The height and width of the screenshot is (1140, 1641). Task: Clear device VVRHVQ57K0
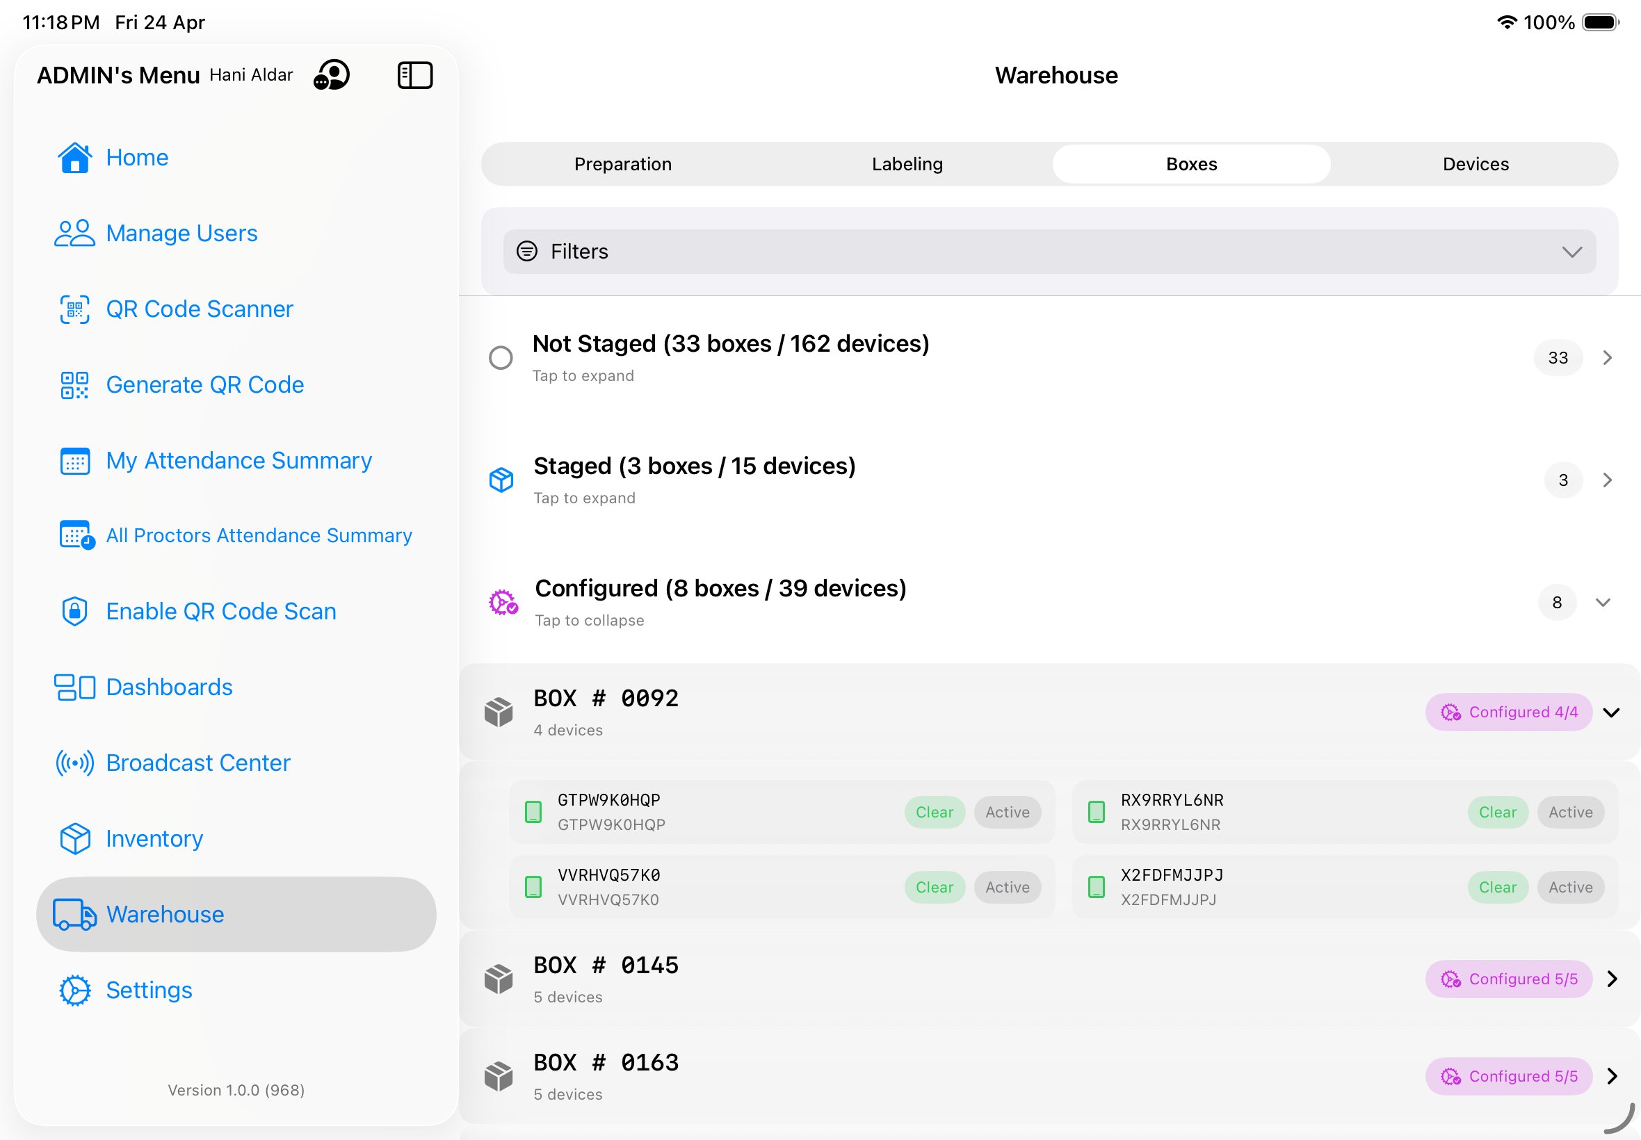coord(934,887)
